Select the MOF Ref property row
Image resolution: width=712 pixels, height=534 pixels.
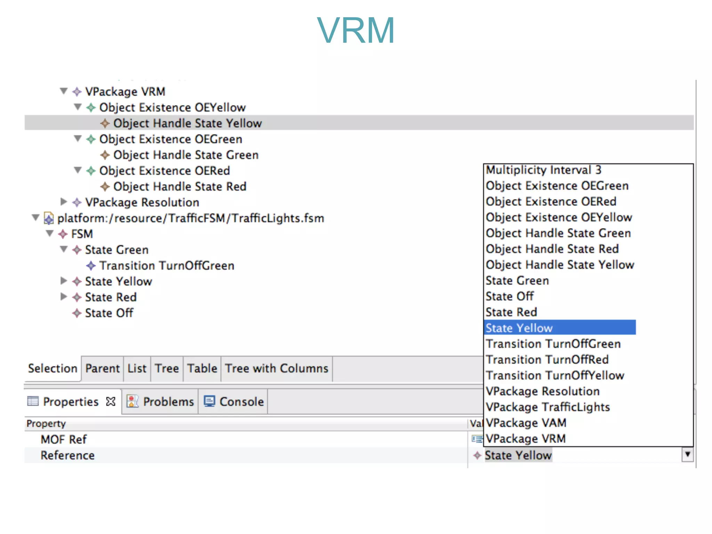(x=245, y=439)
